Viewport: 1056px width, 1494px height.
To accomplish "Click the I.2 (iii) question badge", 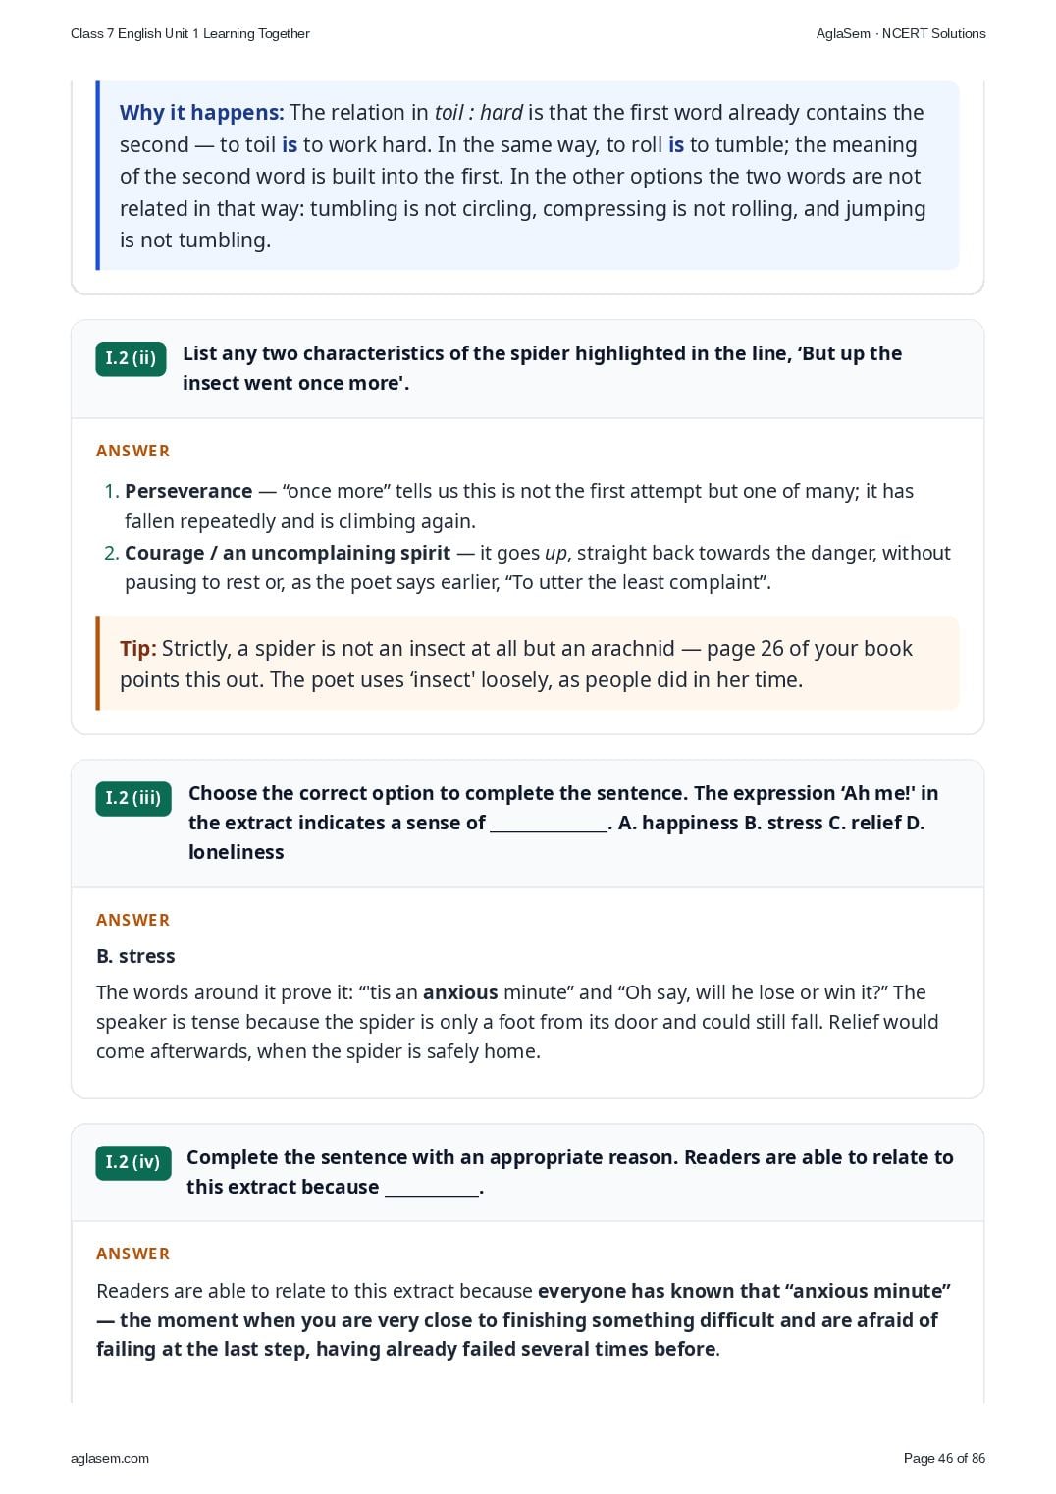I will pyautogui.click(x=133, y=798).
